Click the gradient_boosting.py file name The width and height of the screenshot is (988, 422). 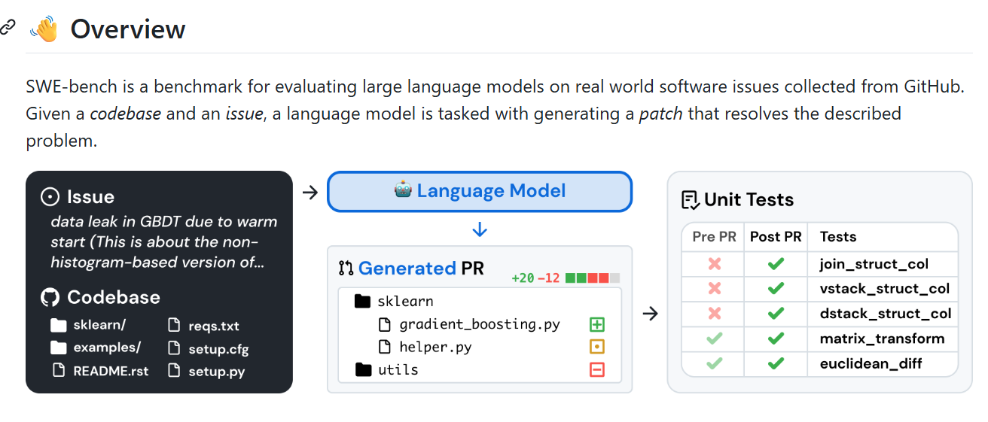[x=480, y=325]
